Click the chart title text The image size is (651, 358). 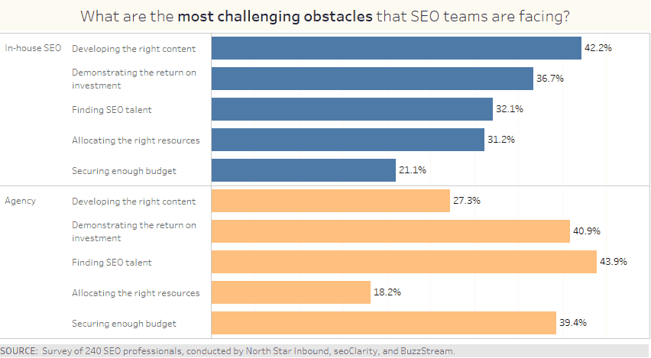(325, 17)
